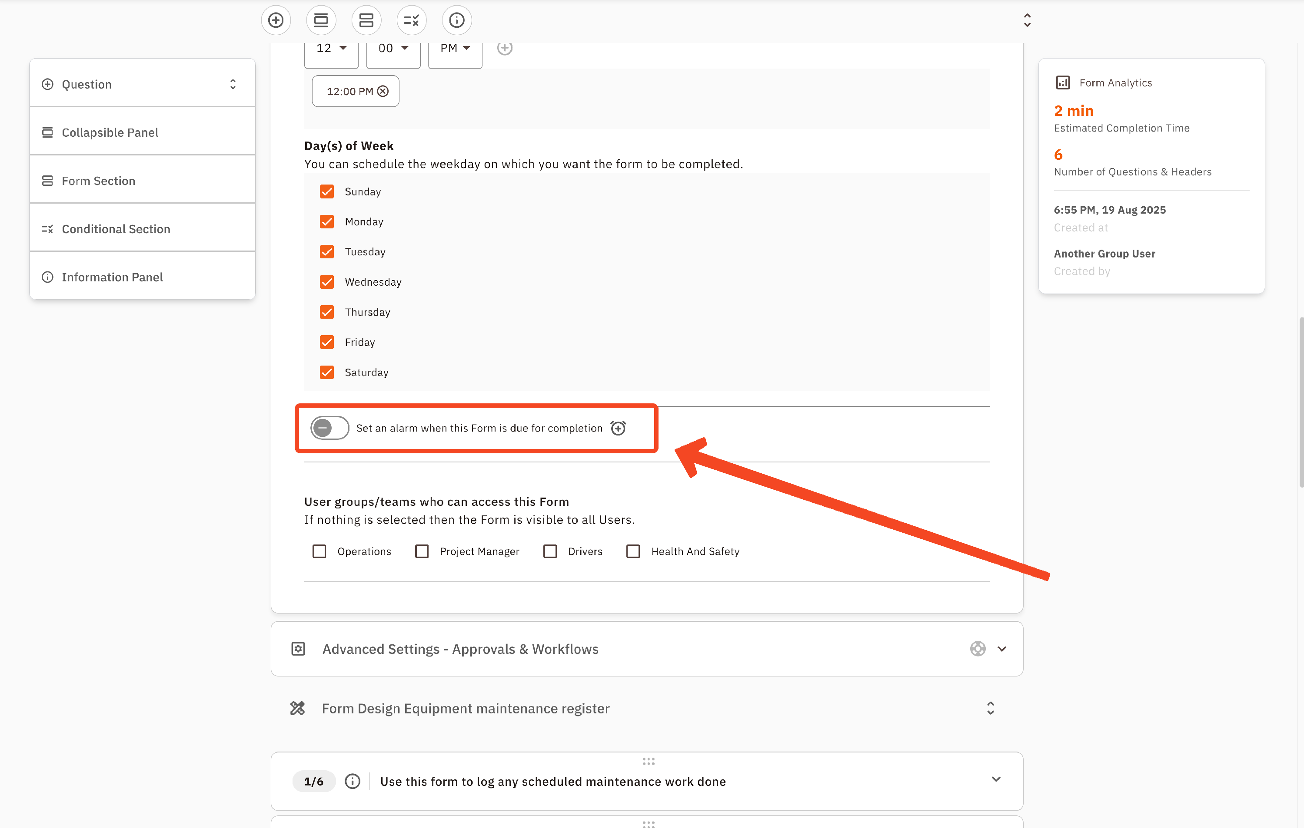Image resolution: width=1304 pixels, height=828 pixels.
Task: Expand question 1/6 maintenance work item
Action: click(996, 779)
